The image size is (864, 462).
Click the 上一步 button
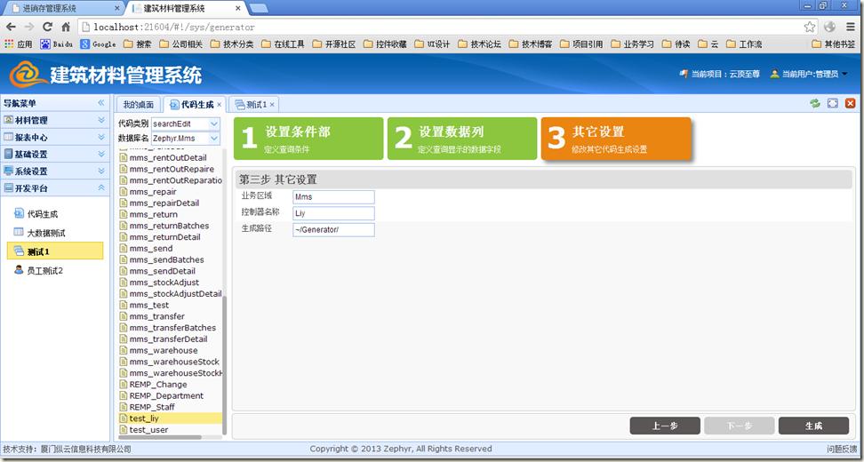[x=665, y=426]
